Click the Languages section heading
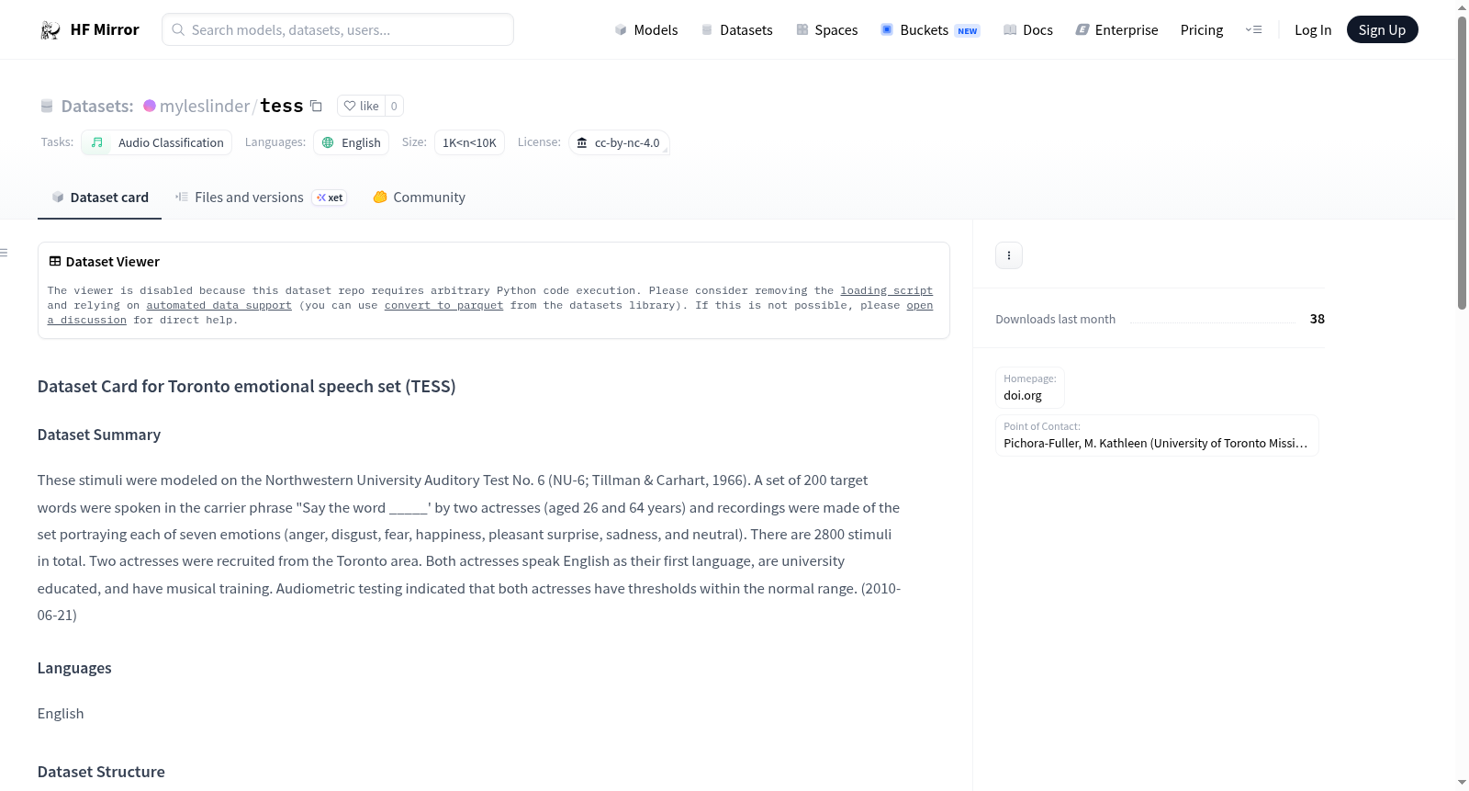 [x=74, y=668]
